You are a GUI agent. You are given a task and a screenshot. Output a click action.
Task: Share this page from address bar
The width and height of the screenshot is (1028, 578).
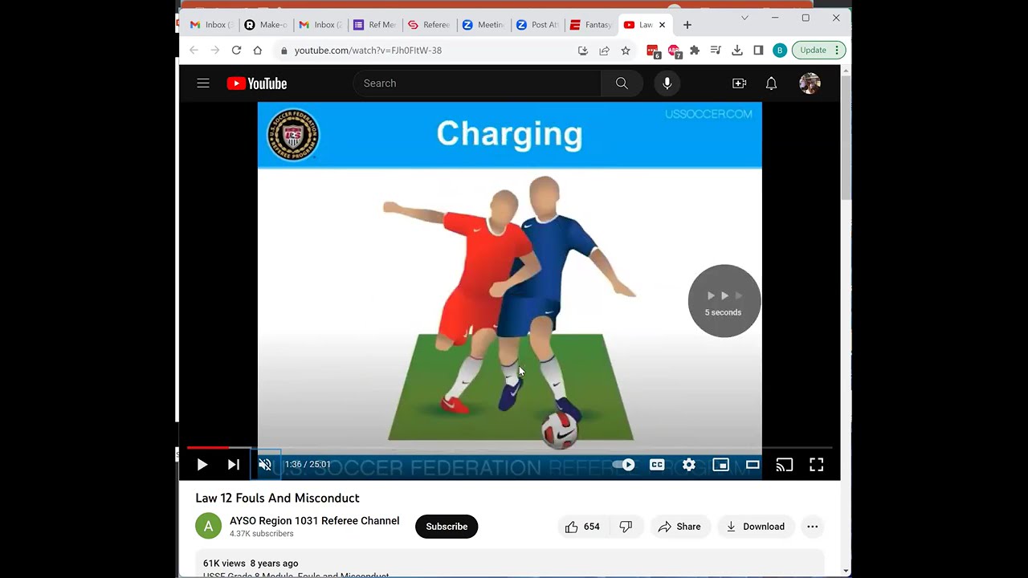coord(604,51)
